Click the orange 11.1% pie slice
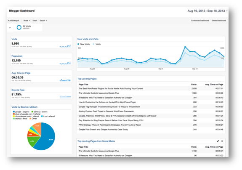Image resolution: width=242 pixels, height=170 pixels. [x=38, y=127]
